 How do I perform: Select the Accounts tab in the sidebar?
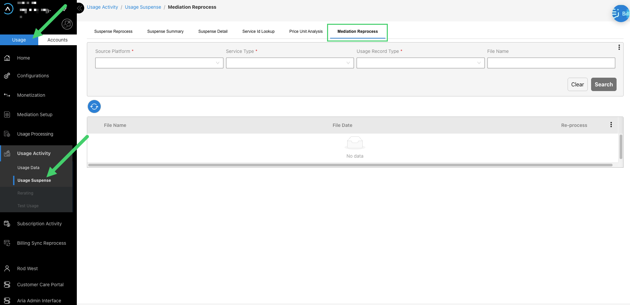click(x=57, y=40)
